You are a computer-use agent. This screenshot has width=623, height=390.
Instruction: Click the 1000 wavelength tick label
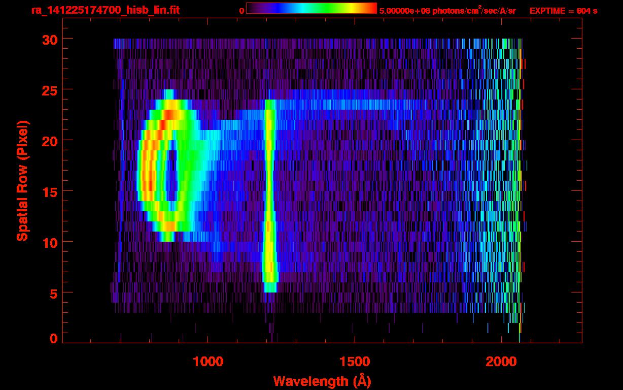coord(208,362)
